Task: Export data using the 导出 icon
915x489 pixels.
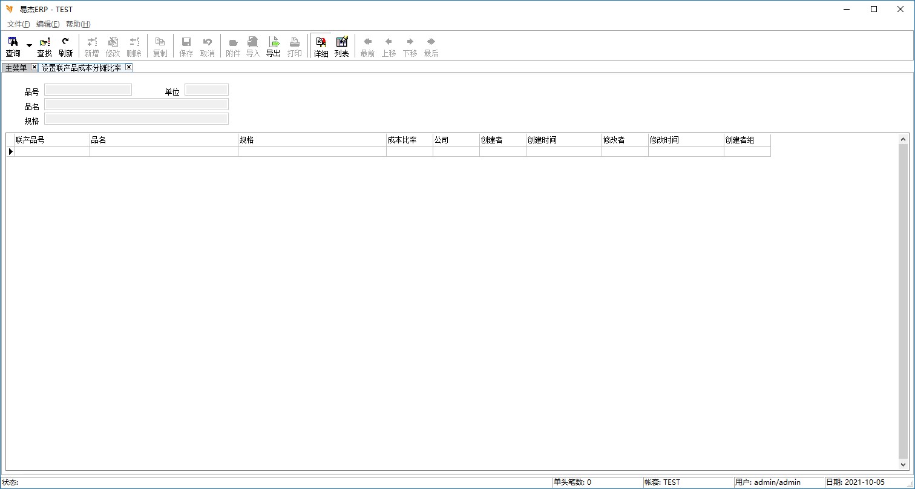Action: click(x=274, y=47)
